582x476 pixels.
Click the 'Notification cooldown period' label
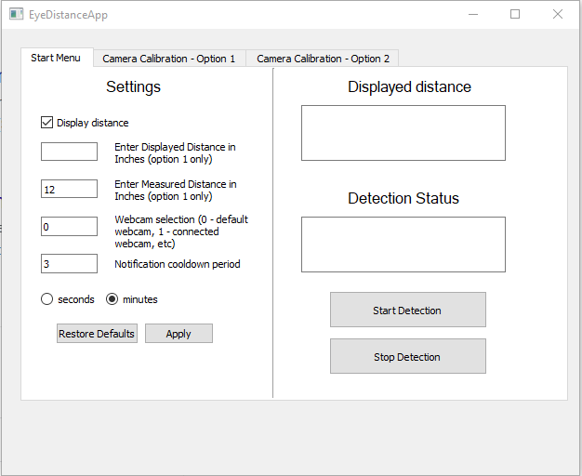click(178, 264)
